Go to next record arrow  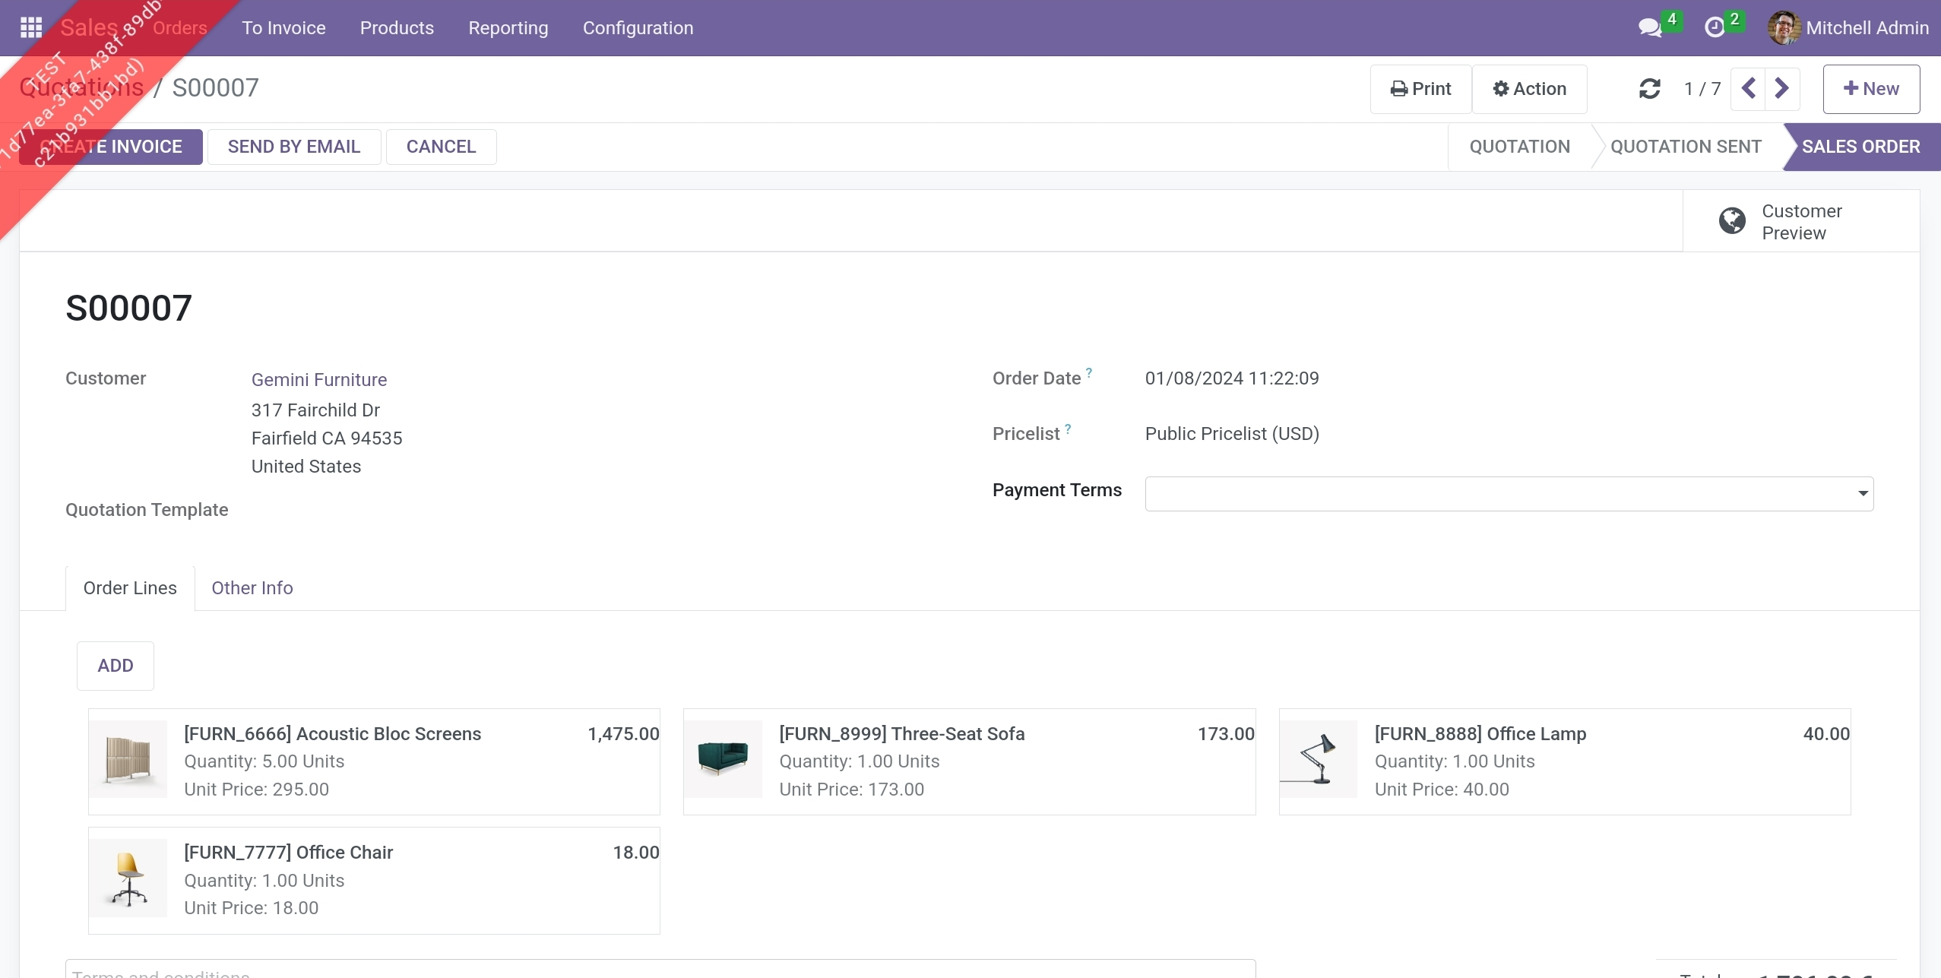1781,89
